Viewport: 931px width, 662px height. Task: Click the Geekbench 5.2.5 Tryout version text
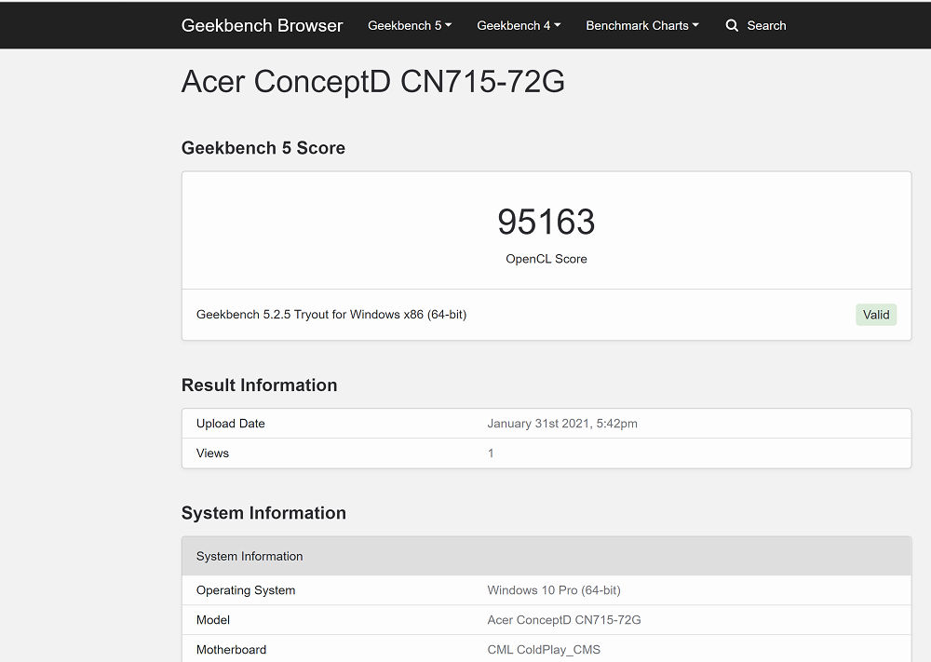click(331, 315)
